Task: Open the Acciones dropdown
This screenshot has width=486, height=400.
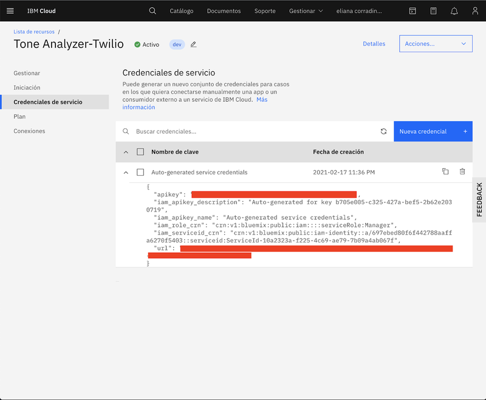Action: (x=436, y=43)
